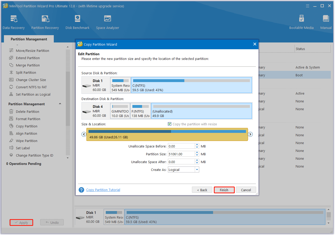Click the Apply button
Image resolution: width=335 pixels, height=235 pixels.
21,222
